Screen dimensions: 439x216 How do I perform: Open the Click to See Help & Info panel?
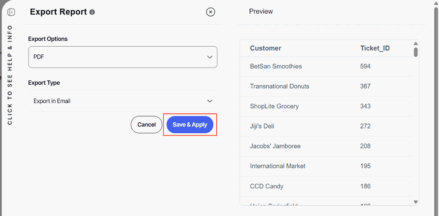(10, 76)
